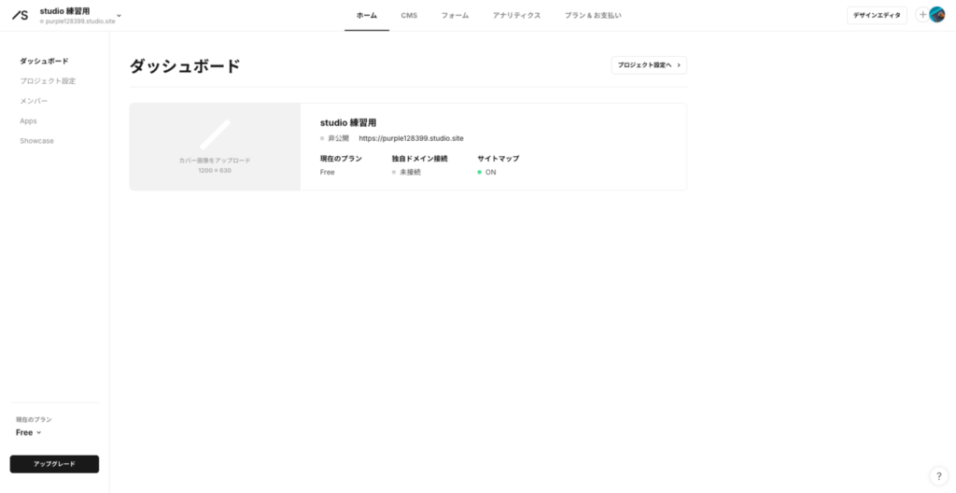Open the デザインエディタ button
Image resolution: width=956 pixels, height=493 pixels.
(x=877, y=15)
